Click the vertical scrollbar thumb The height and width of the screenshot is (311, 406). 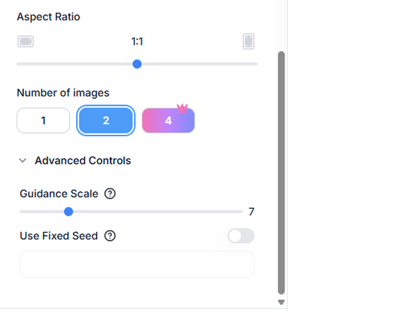point(282,173)
